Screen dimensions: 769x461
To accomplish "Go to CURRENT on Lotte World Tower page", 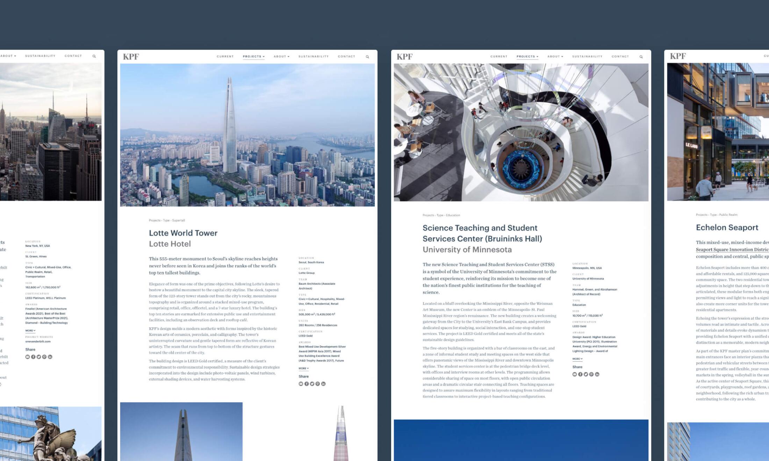I will 225,57.
